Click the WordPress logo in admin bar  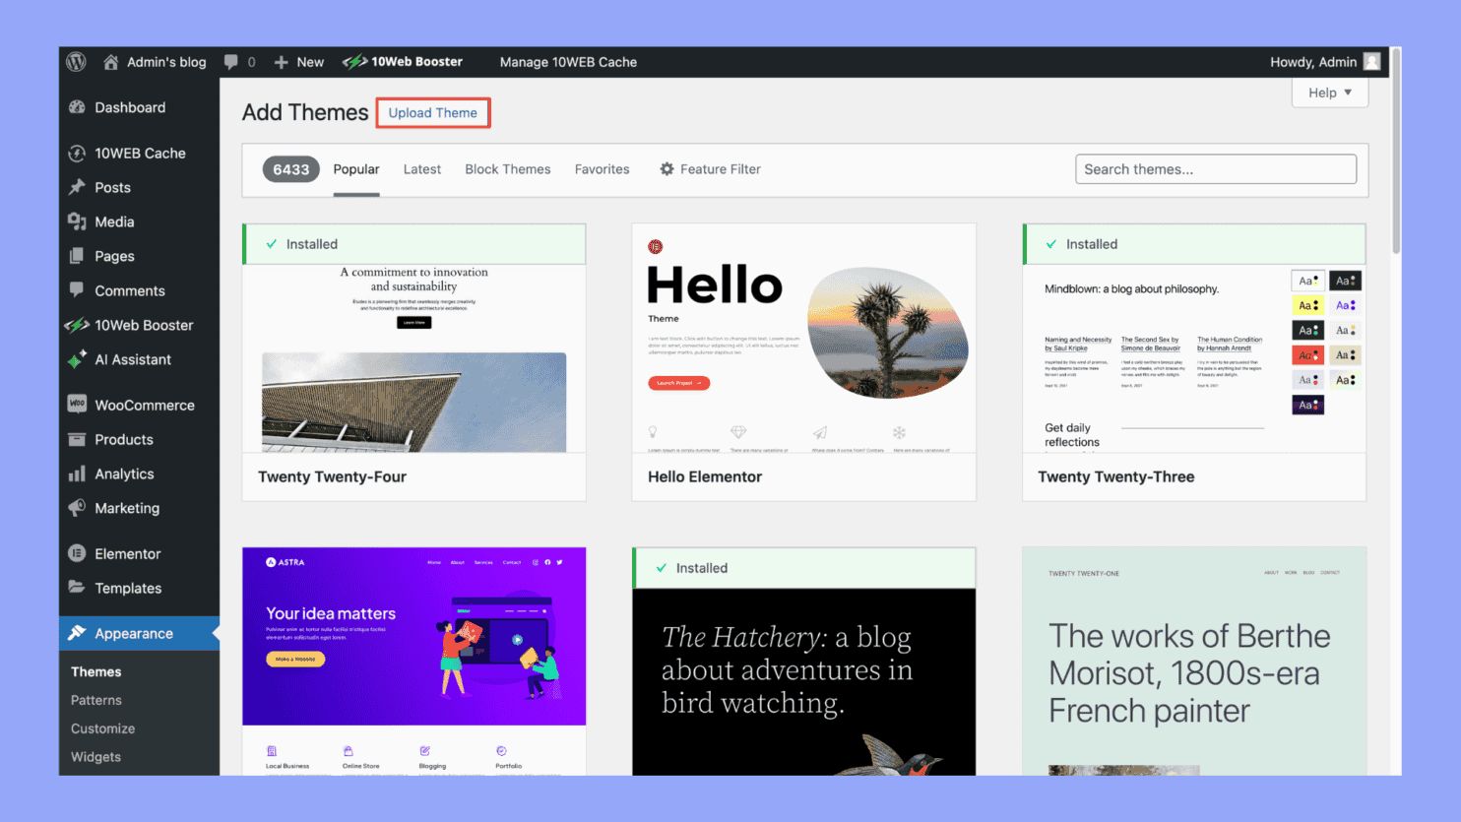pos(76,62)
